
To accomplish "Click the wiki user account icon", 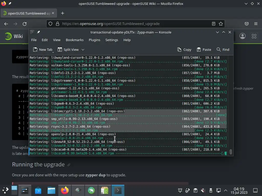I will (243, 36).
